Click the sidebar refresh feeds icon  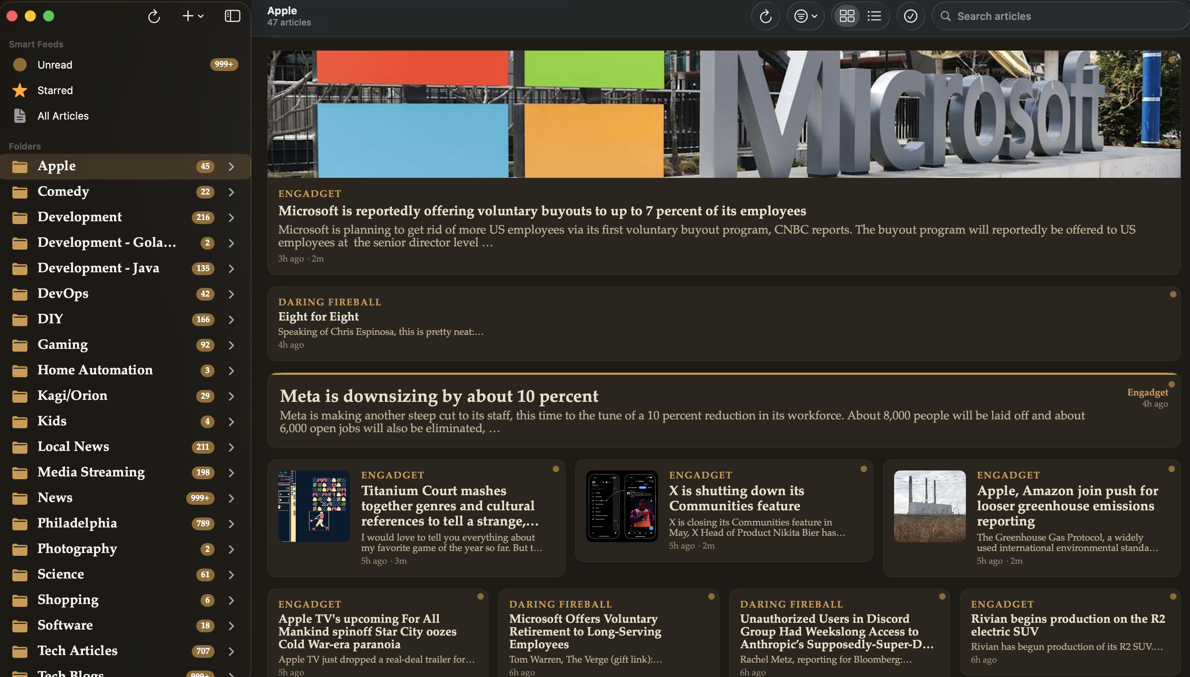[x=154, y=16]
